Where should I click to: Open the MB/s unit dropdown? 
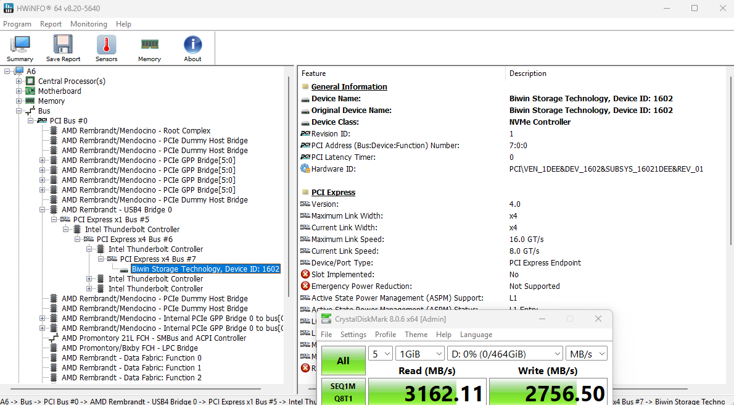(587, 354)
